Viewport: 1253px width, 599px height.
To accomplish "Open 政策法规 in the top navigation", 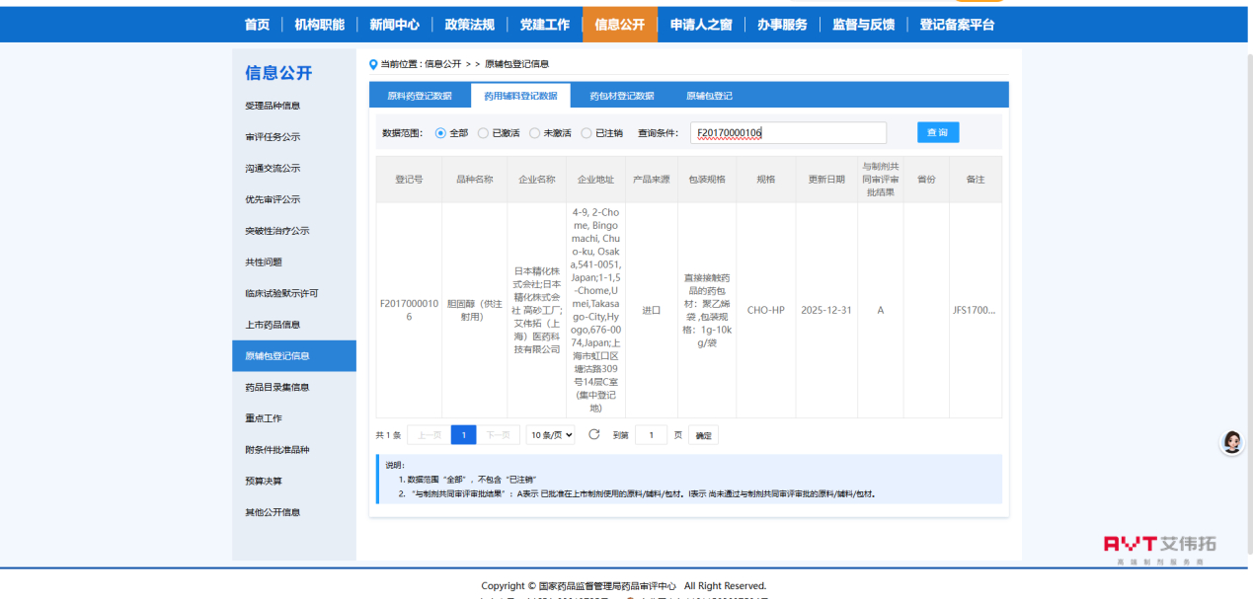I will [x=469, y=25].
